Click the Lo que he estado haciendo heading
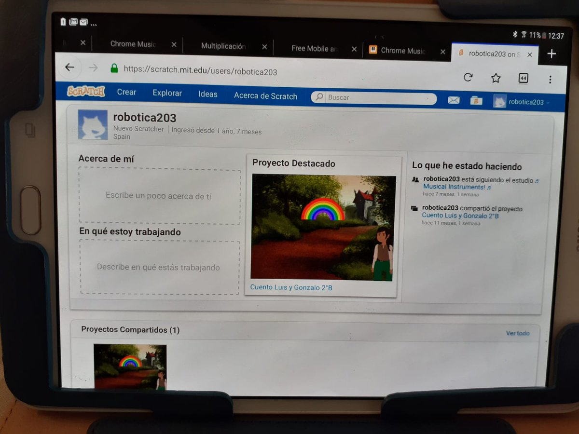Image resolution: width=579 pixels, height=434 pixels. click(467, 166)
